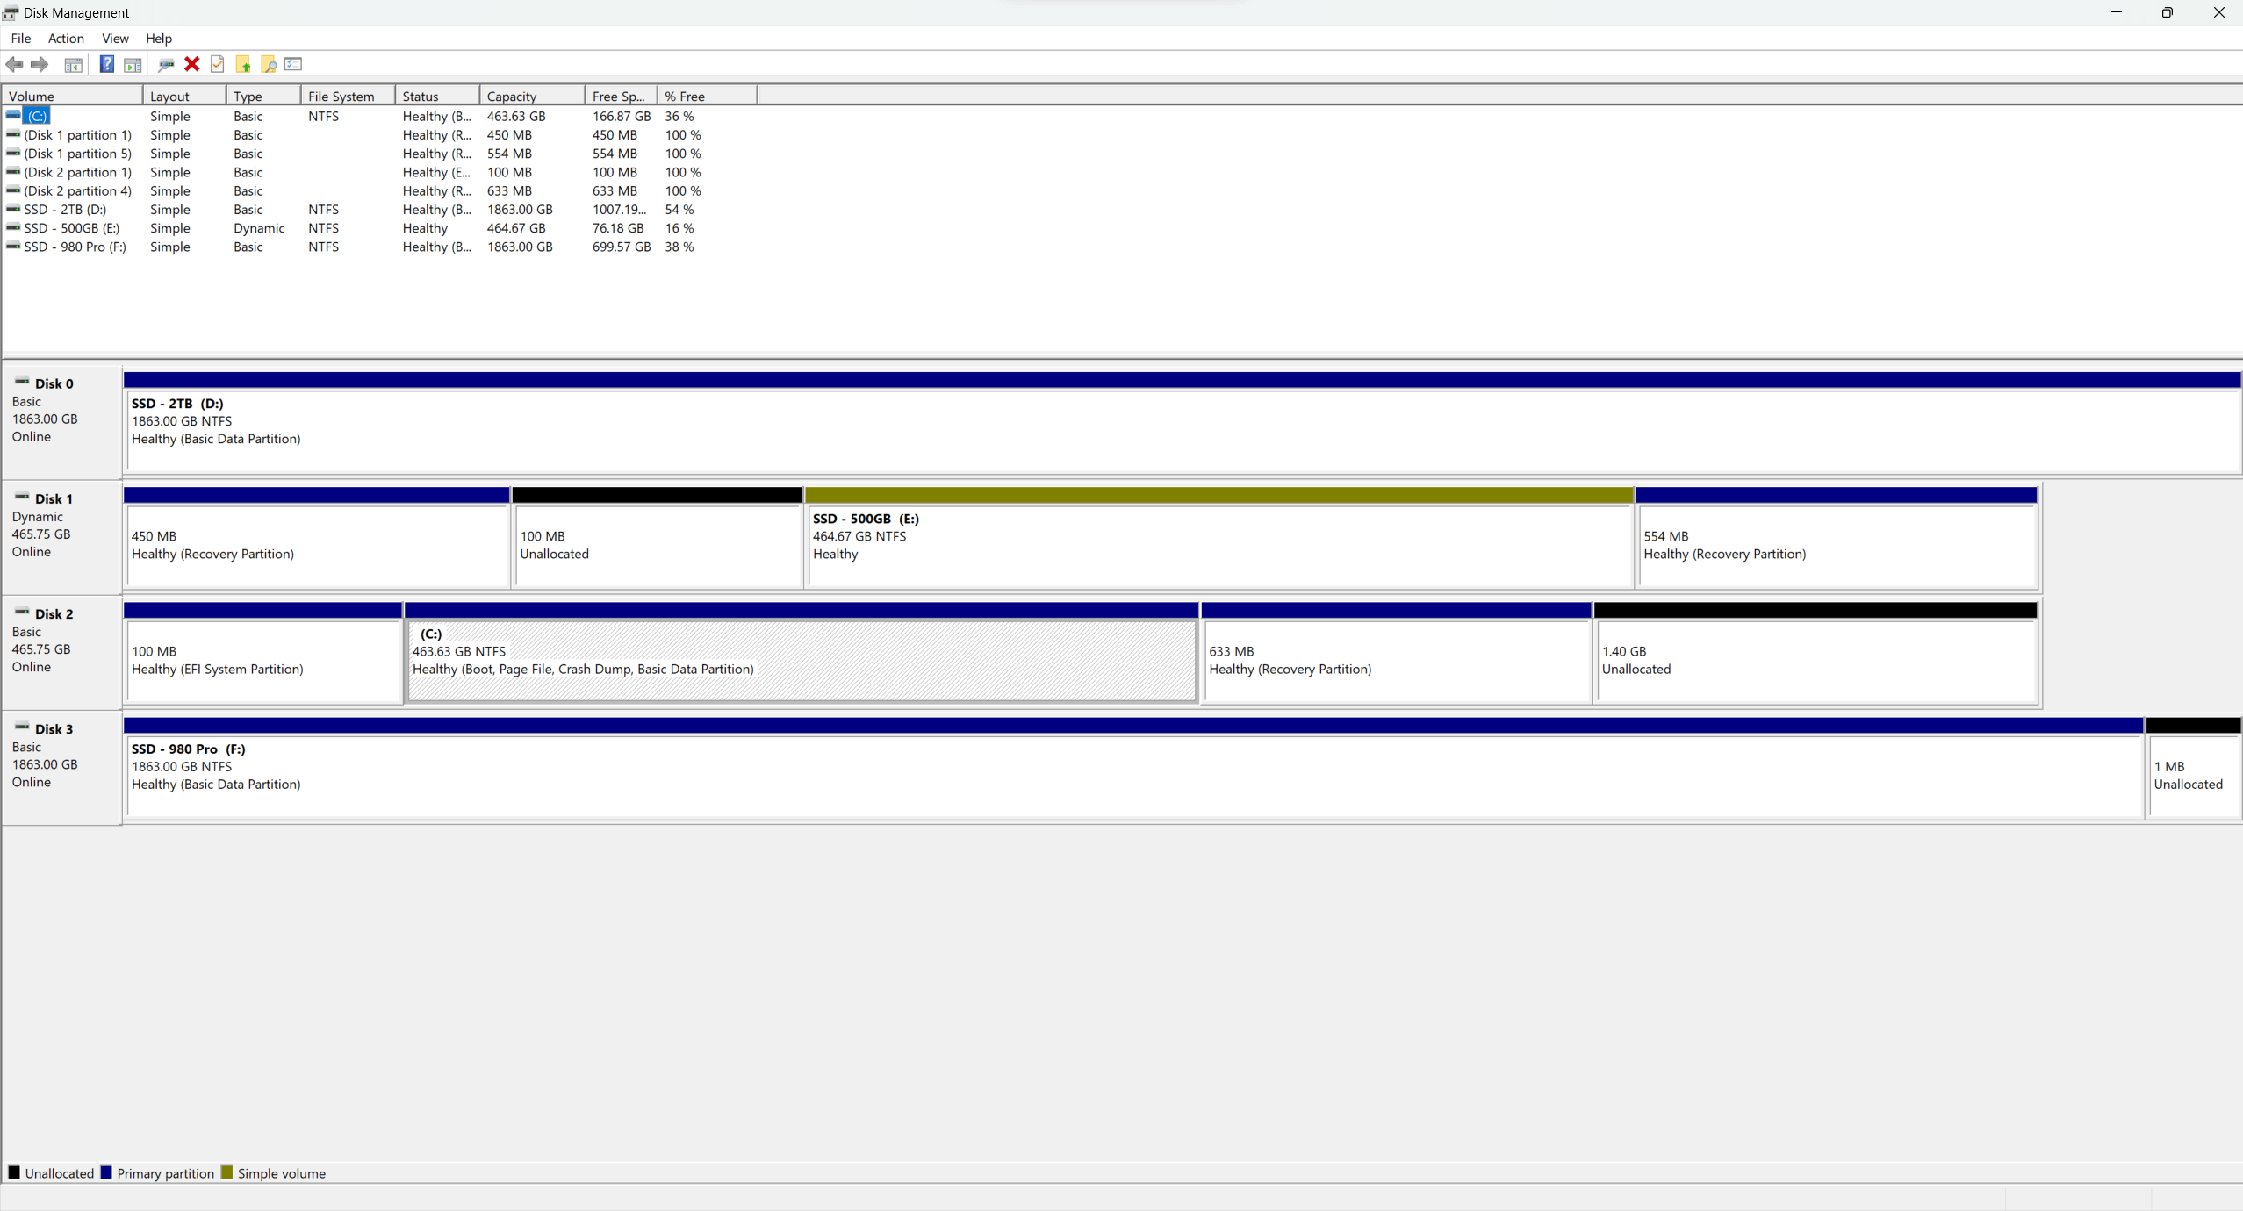Viewport: 2243px width, 1211px height.
Task: Click the Simple volume olive legend swatch
Action: tap(227, 1173)
